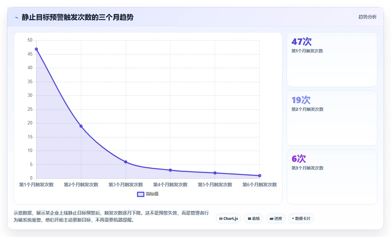Click the month 2 data point at 19
The image size is (391, 237).
click(81, 126)
